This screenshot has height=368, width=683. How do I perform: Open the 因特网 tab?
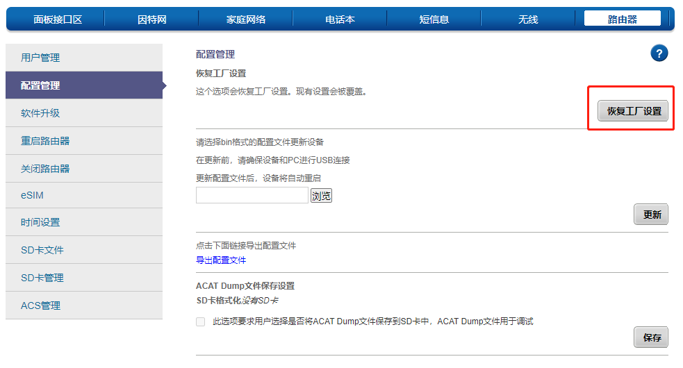point(151,19)
